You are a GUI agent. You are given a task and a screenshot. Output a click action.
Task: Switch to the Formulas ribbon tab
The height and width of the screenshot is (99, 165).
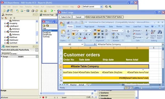pos(101,27)
